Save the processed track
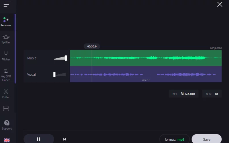The image size is (229, 143). (x=207, y=139)
